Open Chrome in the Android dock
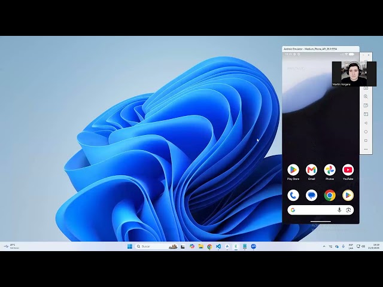Viewport: 383px width, 287px height. click(x=330, y=196)
